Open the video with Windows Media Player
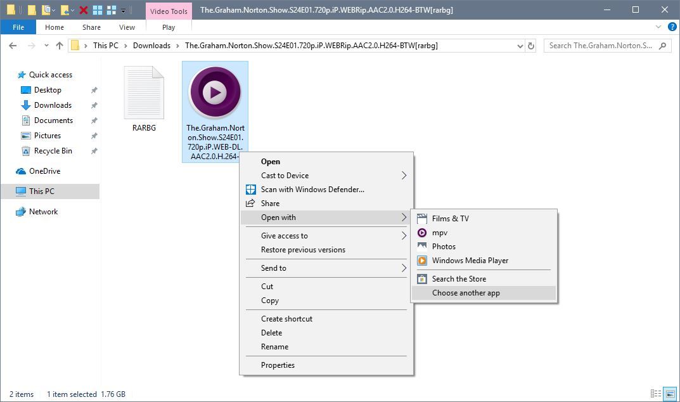680x402 pixels. click(x=484, y=261)
